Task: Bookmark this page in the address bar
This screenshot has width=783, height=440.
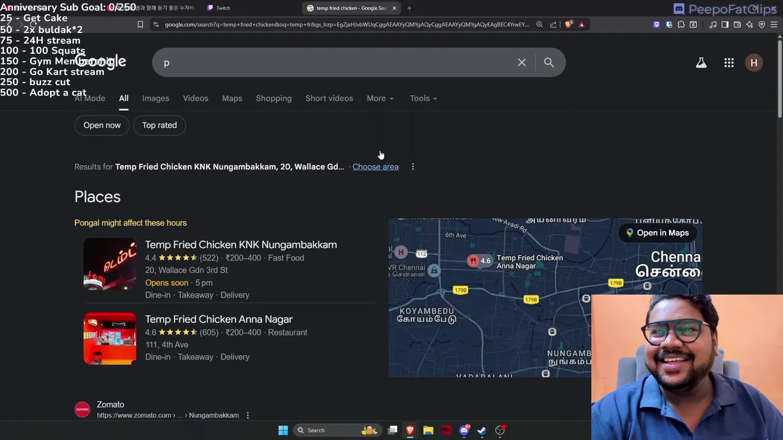Action: click(140, 24)
